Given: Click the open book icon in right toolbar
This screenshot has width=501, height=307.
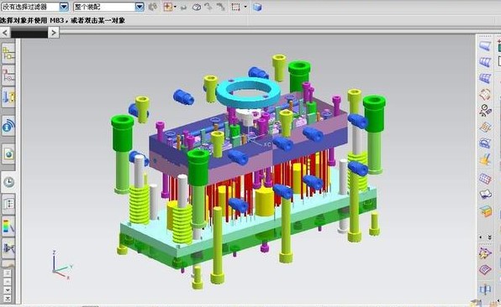Looking at the screenshot, I should coord(485,194).
